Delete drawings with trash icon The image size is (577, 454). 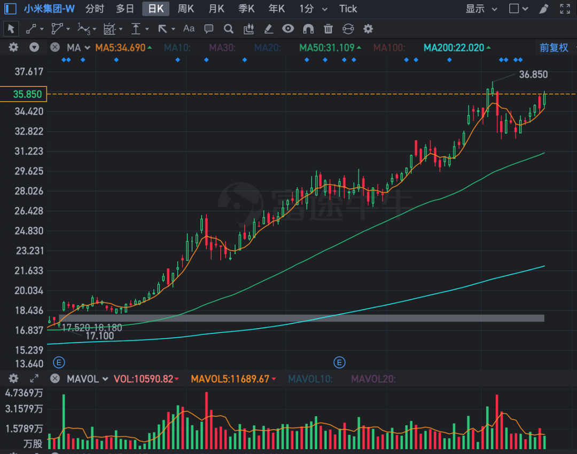328,29
